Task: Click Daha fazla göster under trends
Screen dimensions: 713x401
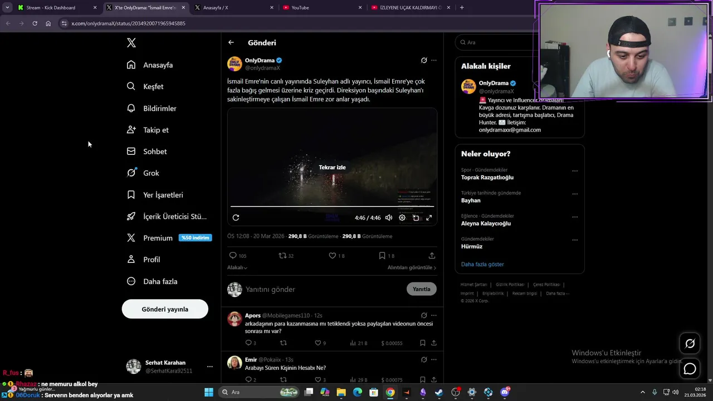Action: point(482,264)
